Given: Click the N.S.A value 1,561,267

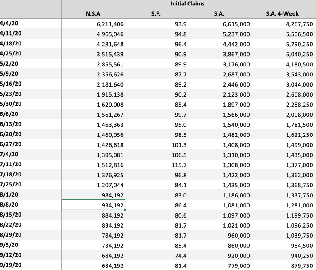Looking at the screenshot, I should [x=110, y=115].
